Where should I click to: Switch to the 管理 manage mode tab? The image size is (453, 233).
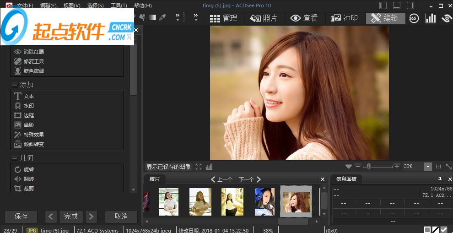[x=224, y=18]
